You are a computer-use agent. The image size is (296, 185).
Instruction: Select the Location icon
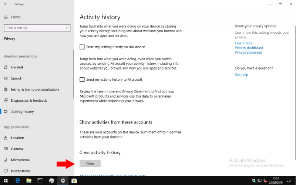coord(6,138)
